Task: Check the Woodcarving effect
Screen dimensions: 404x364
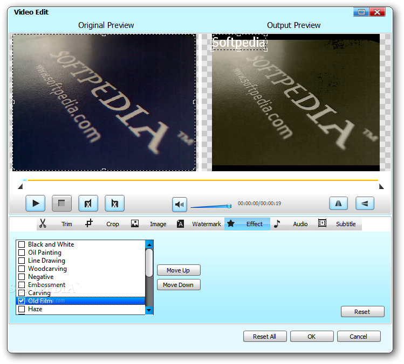Action: tap(22, 269)
